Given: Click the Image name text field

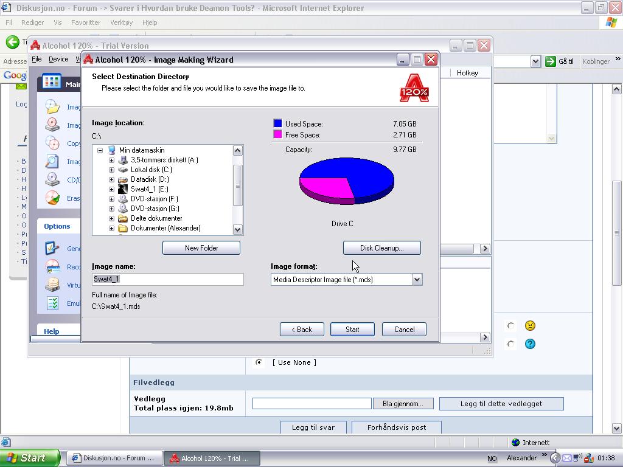Looking at the screenshot, I should pyautogui.click(x=168, y=279).
